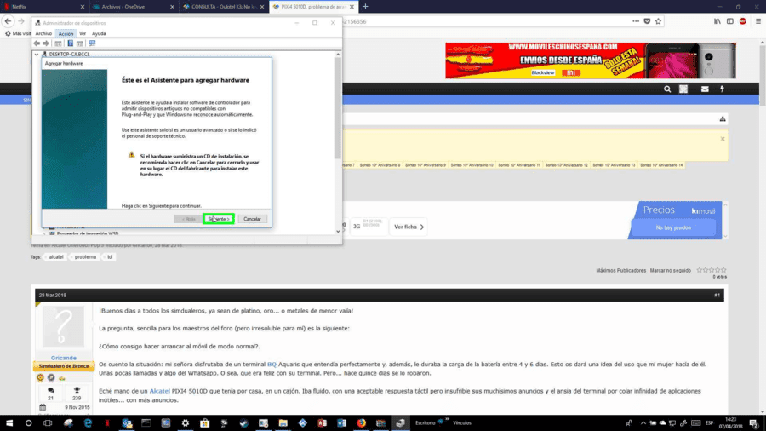Image resolution: width=766 pixels, height=431 pixels.
Task: Click the Alcatel link in the post
Action: 160,391
